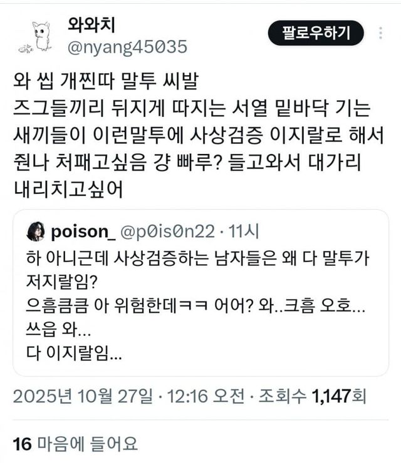This screenshot has width=401, height=463.
Task: Click the bold 1,147 view number
Action: (x=331, y=396)
